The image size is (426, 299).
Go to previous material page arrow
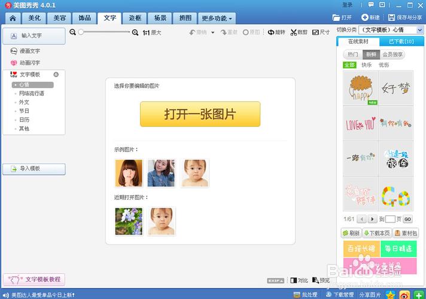point(361,219)
